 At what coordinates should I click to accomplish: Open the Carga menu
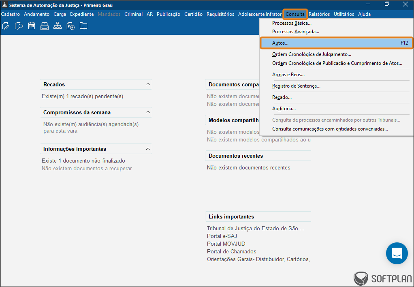(x=60, y=14)
